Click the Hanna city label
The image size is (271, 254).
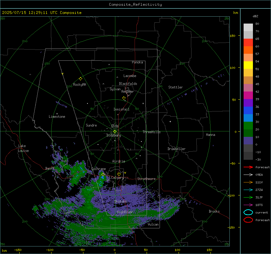(210, 135)
